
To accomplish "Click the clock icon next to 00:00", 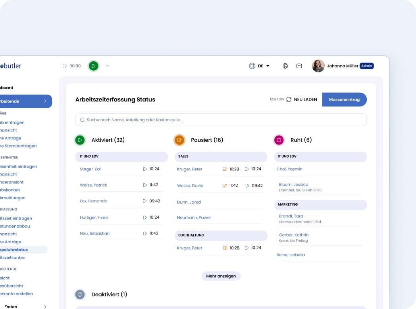I will click(65, 66).
